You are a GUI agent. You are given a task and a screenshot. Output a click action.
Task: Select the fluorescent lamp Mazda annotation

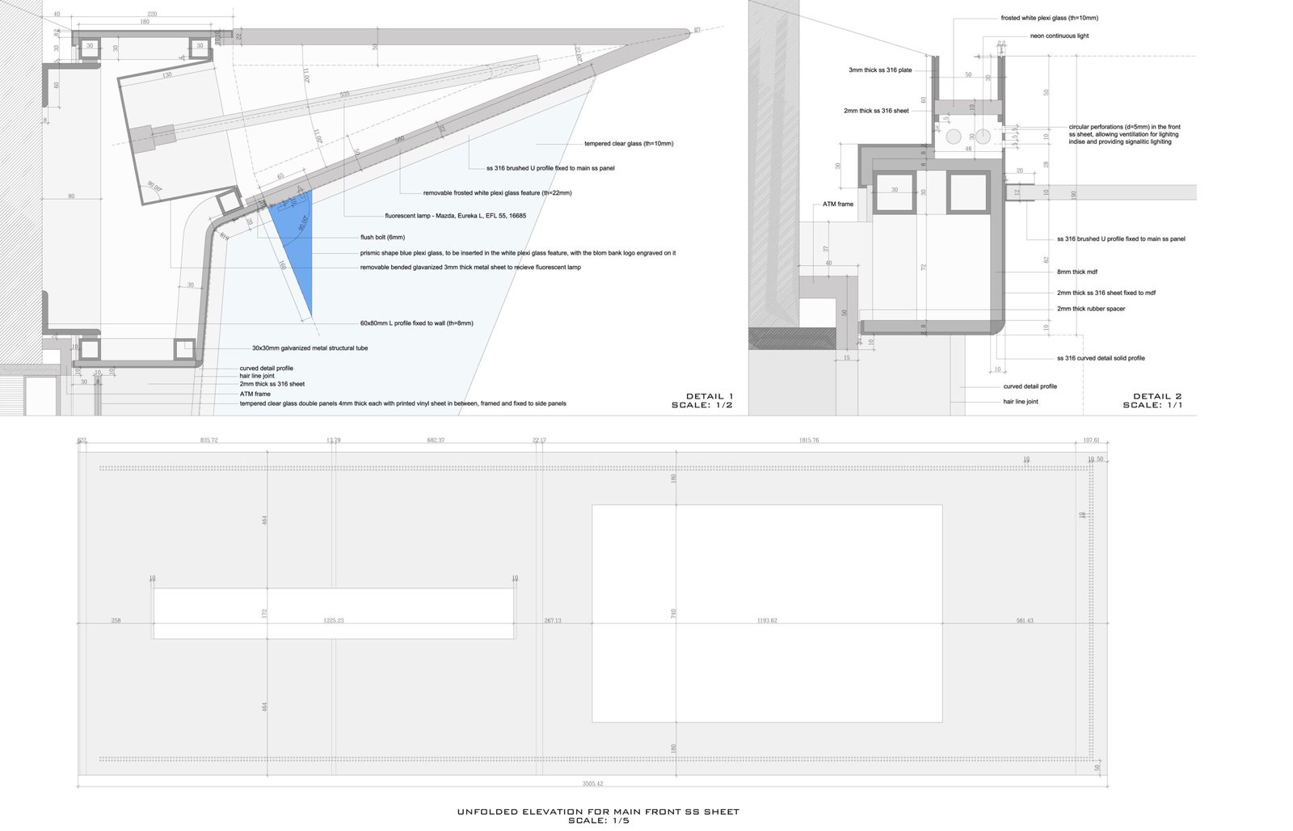[x=455, y=216]
